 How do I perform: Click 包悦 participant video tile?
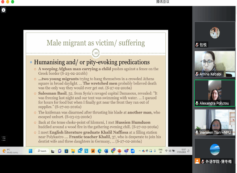[x=215, y=34]
